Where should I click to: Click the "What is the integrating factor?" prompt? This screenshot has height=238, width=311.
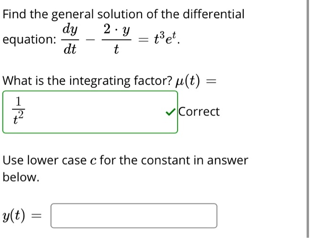(87, 81)
